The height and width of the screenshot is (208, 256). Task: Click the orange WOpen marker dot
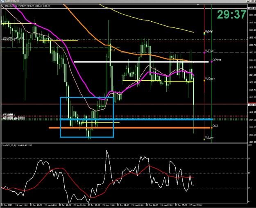pos(204,81)
